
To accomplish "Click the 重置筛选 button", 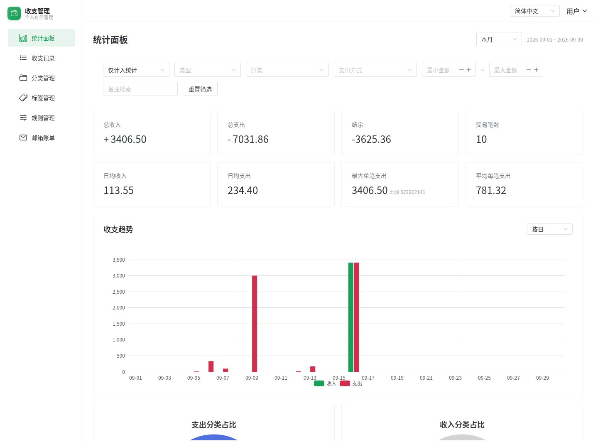I will point(200,89).
